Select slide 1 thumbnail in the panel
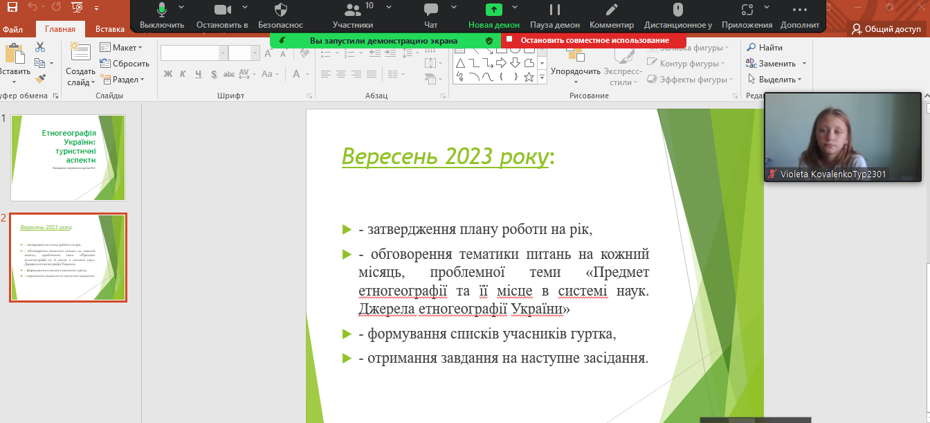Screen dimensions: 930x423 (68, 158)
